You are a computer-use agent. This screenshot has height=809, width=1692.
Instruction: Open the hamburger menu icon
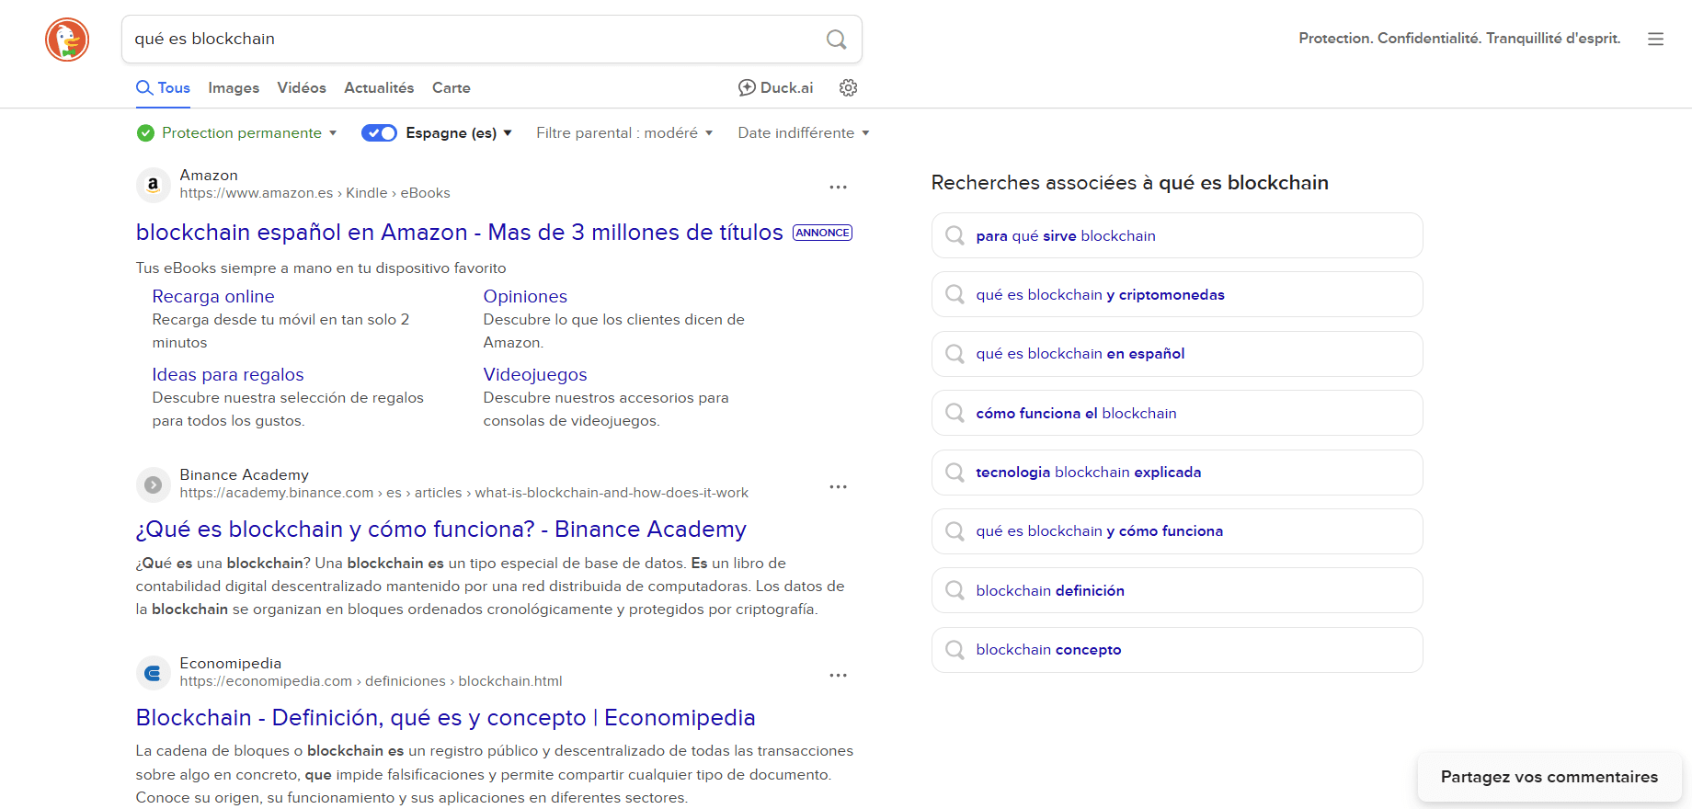click(1655, 39)
